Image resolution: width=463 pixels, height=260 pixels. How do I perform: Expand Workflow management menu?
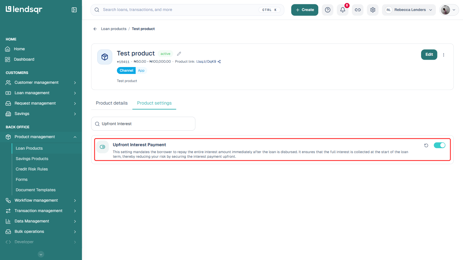(41, 200)
